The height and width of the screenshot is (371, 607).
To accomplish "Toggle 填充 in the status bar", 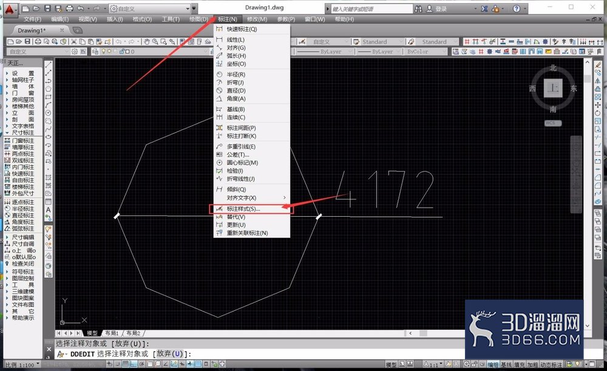I will click(519, 364).
